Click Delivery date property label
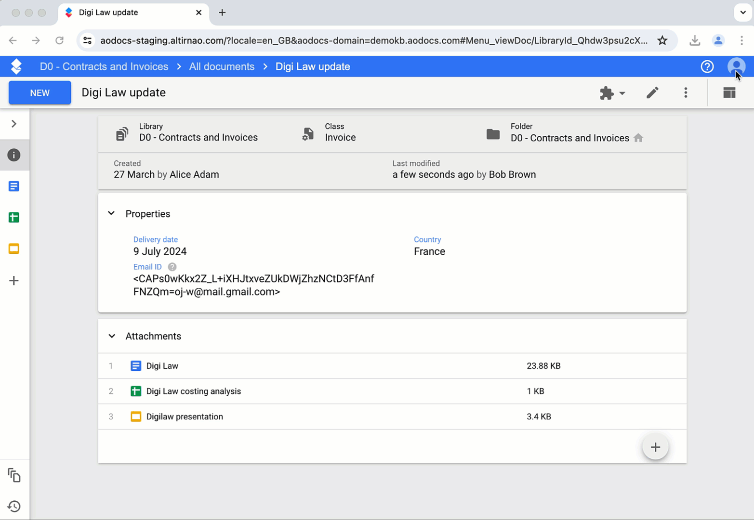This screenshot has height=520, width=754. (156, 239)
